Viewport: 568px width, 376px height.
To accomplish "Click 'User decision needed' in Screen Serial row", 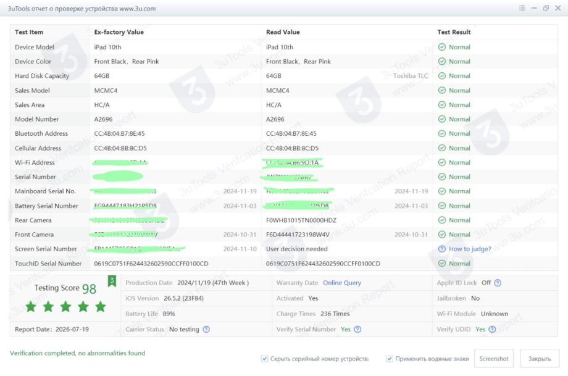I will (297, 249).
